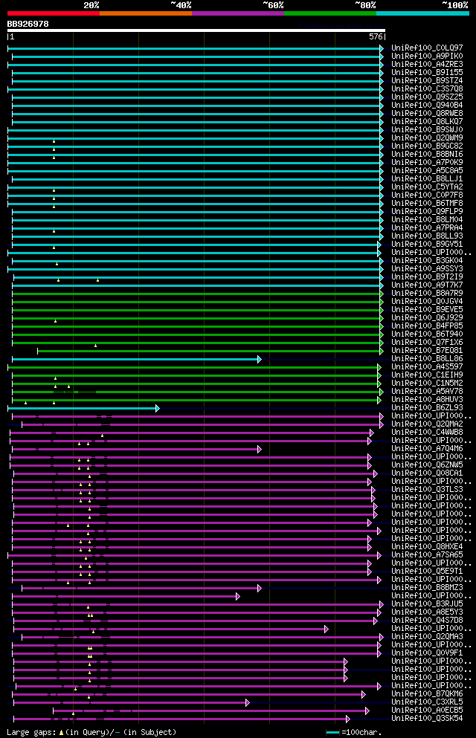Pick the UniRef100_Q5E9T1 label
This screenshot has width=476, height=738.
(427, 572)
